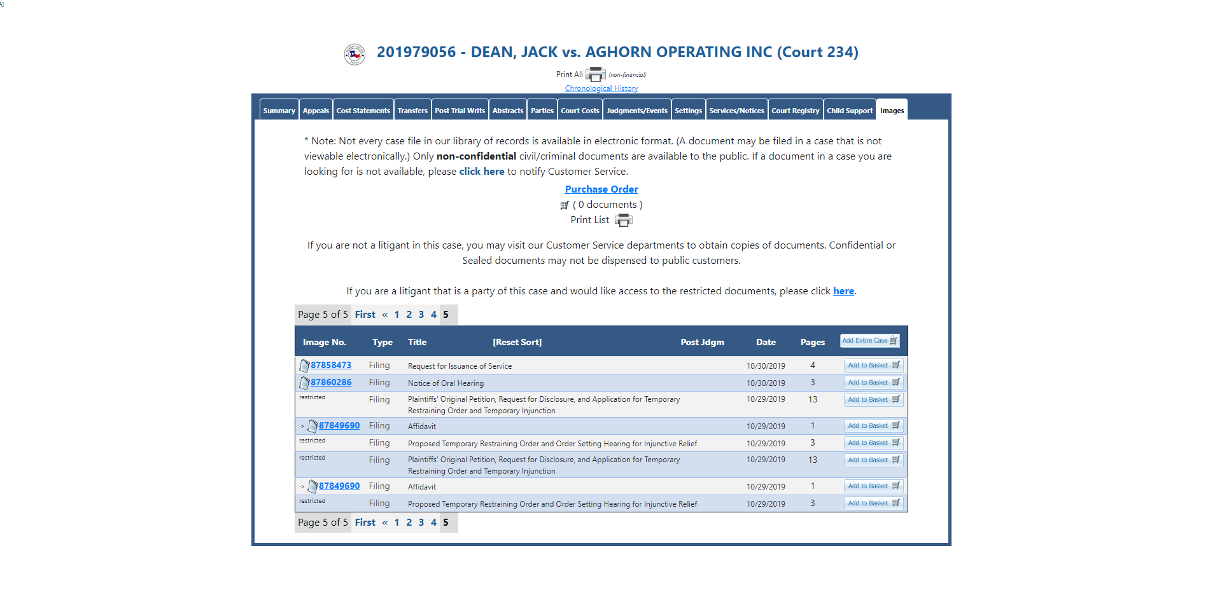Click the 'click here' Customer Service link
The width and height of the screenshot is (1222, 616).
tap(482, 172)
